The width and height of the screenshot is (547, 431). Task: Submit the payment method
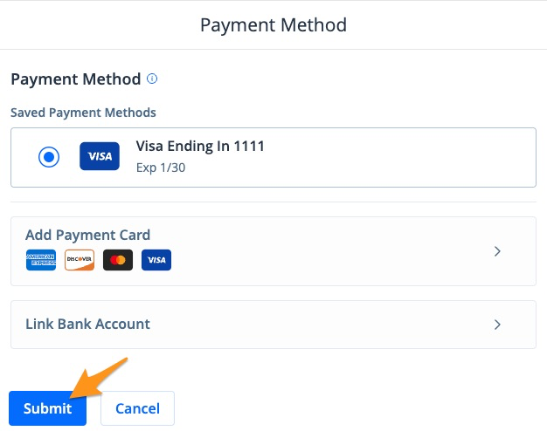(47, 408)
